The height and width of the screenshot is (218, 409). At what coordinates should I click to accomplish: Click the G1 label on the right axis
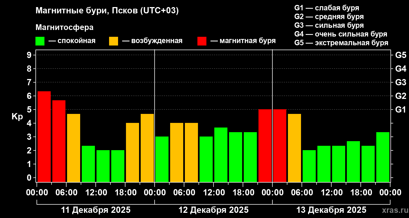pyautogui.click(x=401, y=110)
